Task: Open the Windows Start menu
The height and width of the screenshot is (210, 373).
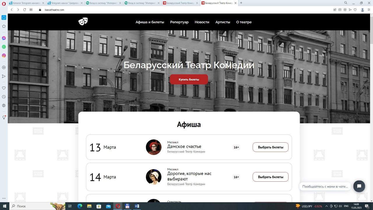Action: tap(4, 206)
